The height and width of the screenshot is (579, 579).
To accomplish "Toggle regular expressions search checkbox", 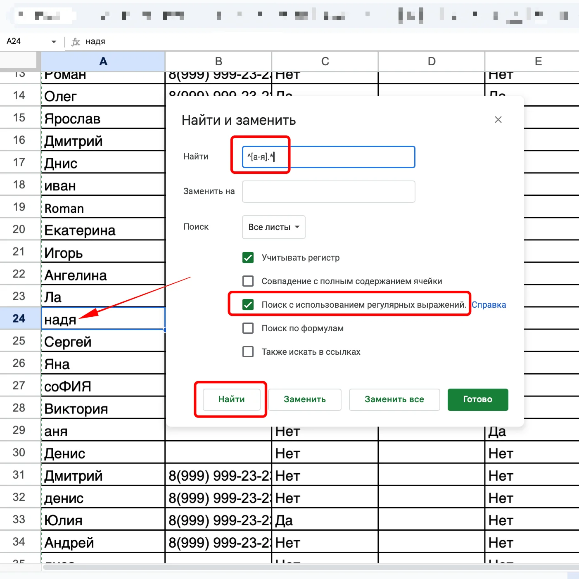I will pyautogui.click(x=248, y=305).
